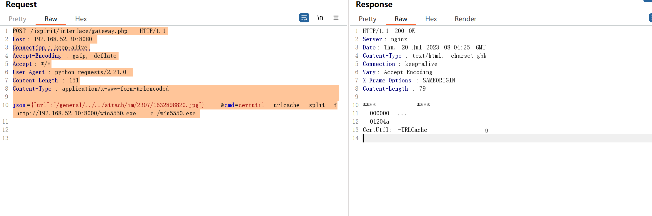Click the Server nginx response header
Image resolution: width=652 pixels, height=216 pixels.
pos(385,39)
